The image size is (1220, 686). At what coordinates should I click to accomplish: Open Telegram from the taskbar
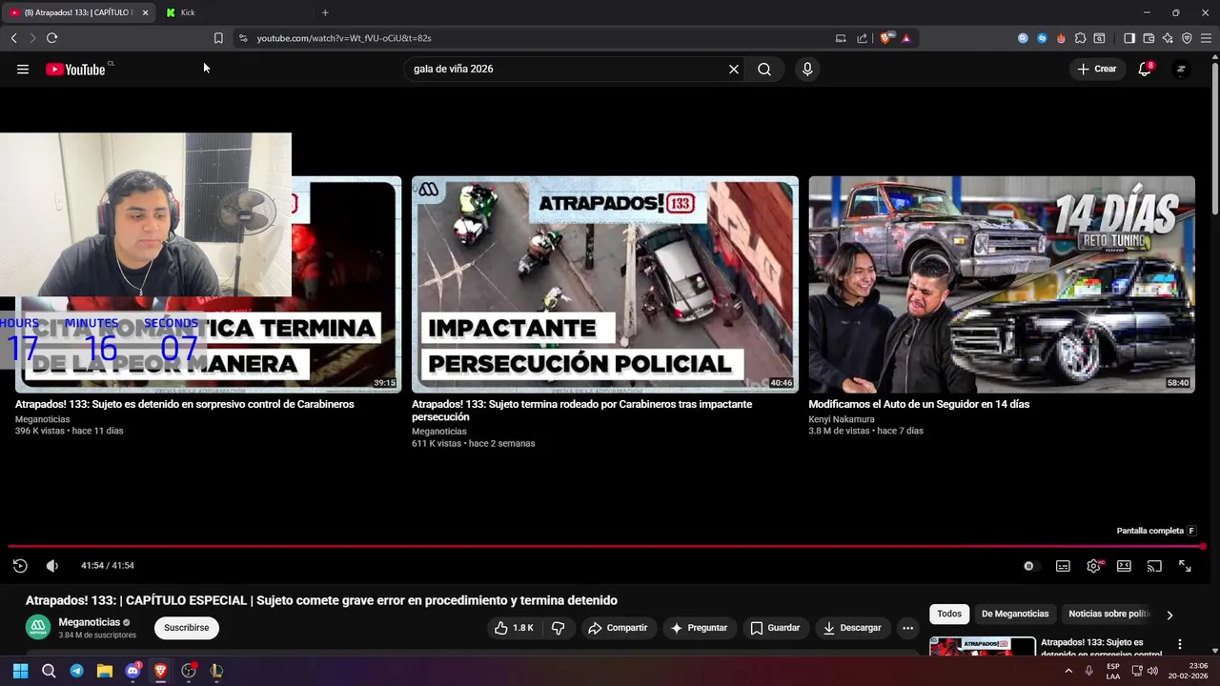76,671
